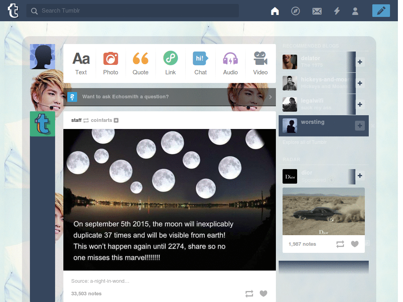Open the legalwifi recommended blog

(312, 101)
